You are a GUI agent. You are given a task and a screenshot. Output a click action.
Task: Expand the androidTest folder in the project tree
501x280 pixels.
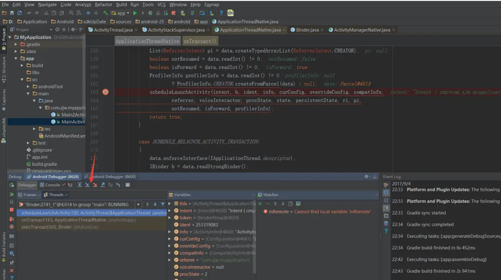[x=28, y=87]
